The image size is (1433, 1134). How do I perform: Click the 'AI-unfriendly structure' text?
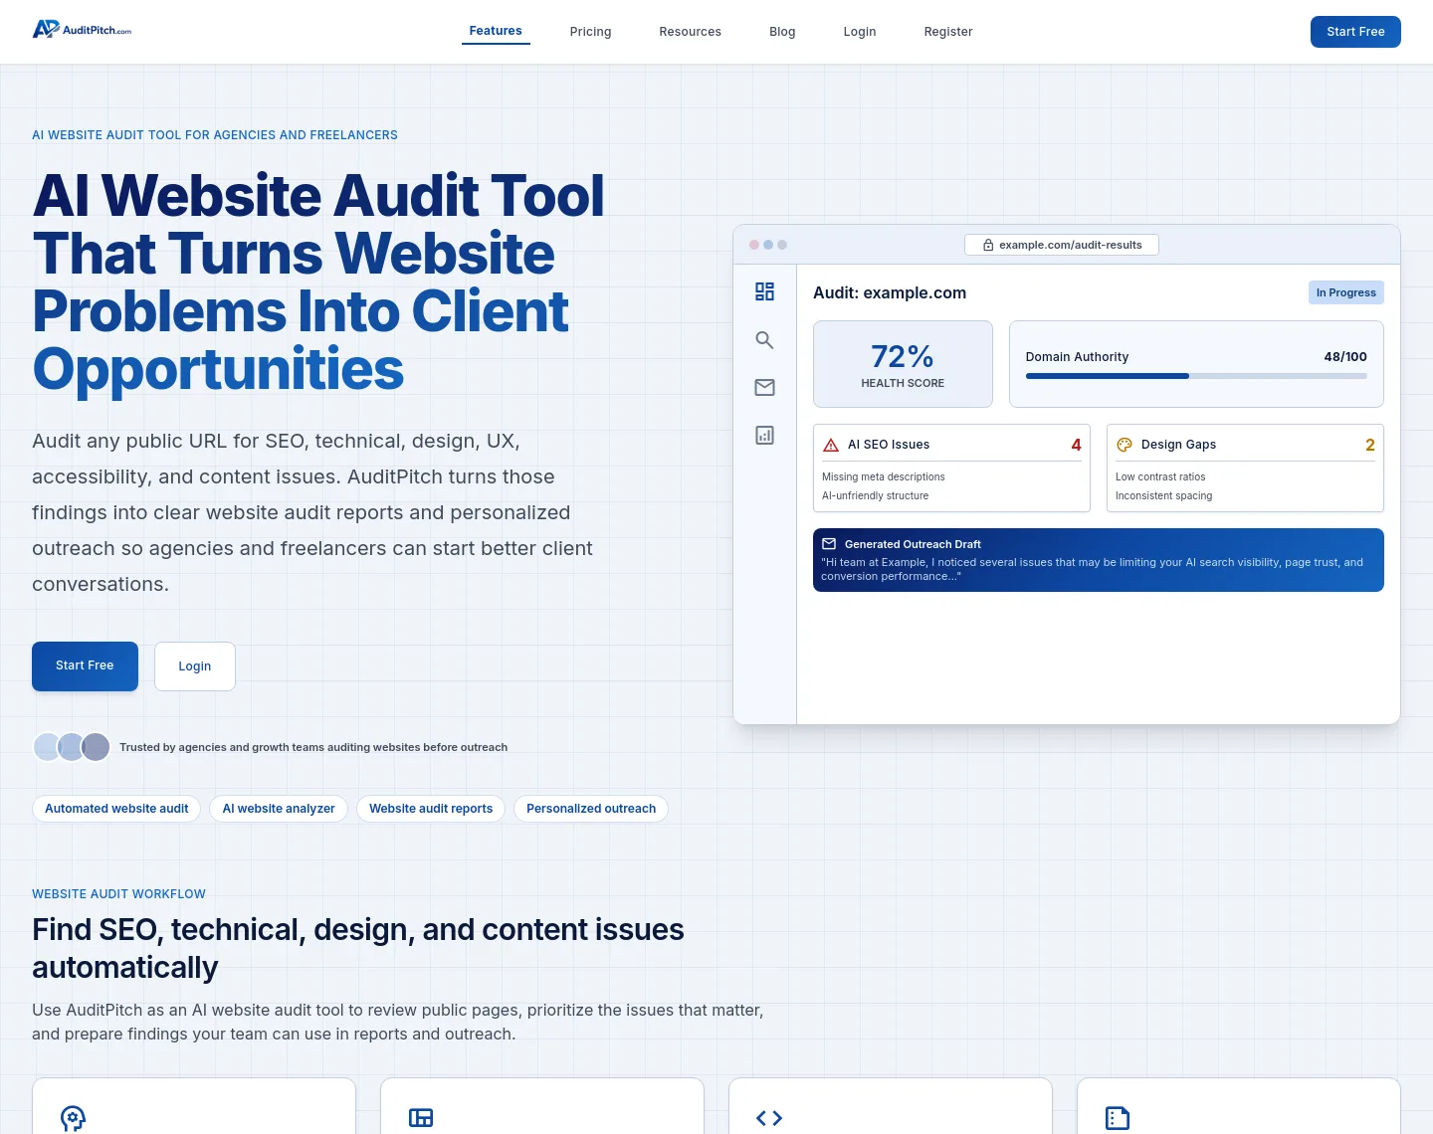(876, 496)
